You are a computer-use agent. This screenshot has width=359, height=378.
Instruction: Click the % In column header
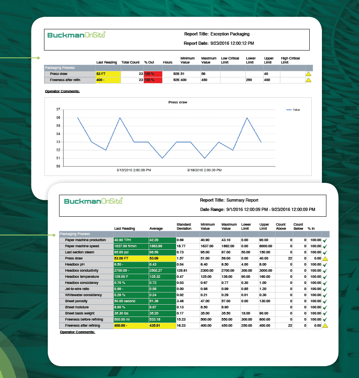[x=311, y=229]
